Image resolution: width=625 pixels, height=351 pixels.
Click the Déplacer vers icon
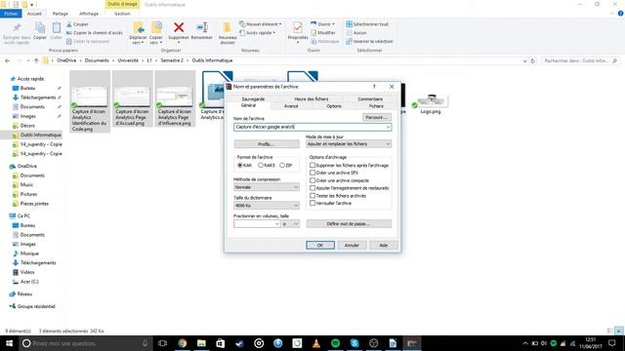tap(139, 27)
